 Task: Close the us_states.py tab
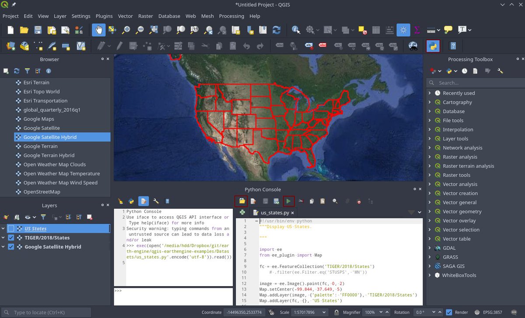(293, 213)
